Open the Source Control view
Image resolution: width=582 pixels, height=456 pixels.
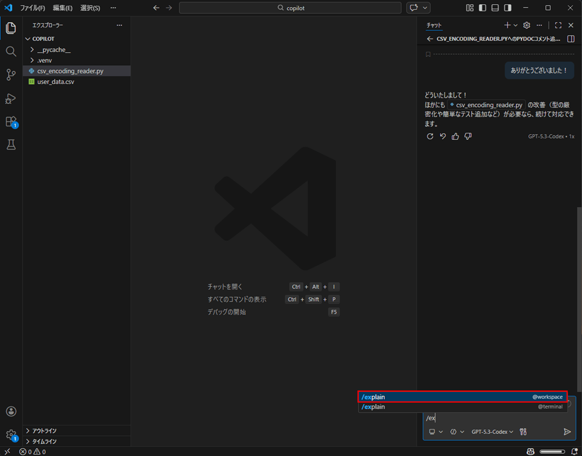[x=11, y=74]
